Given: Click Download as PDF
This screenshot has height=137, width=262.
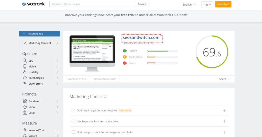Looking at the screenshot, I should (77, 79).
